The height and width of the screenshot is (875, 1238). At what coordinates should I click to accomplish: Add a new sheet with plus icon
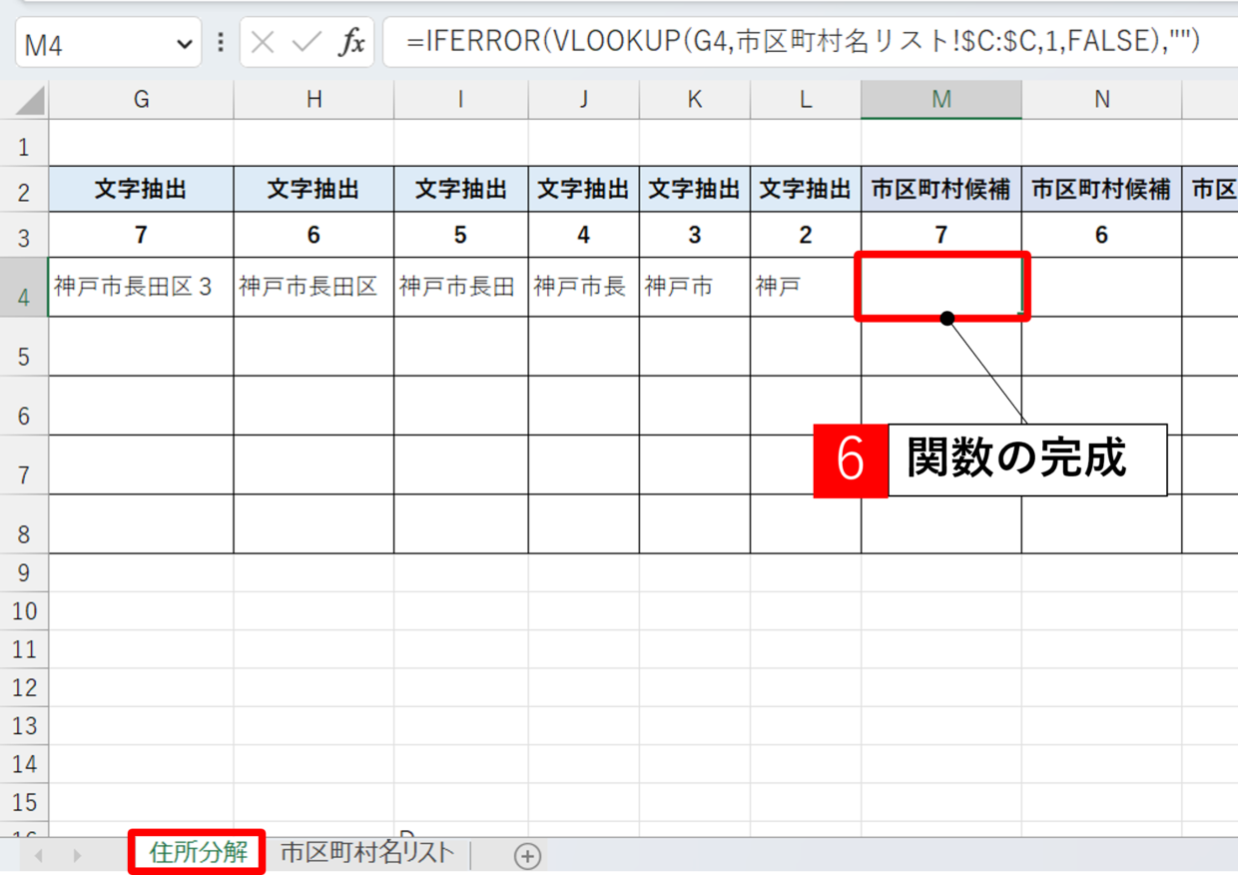[527, 856]
